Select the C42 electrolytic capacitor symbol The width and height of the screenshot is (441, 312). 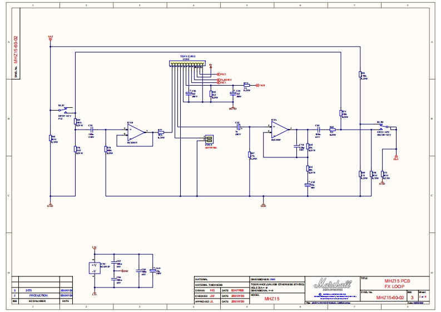pos(238,127)
